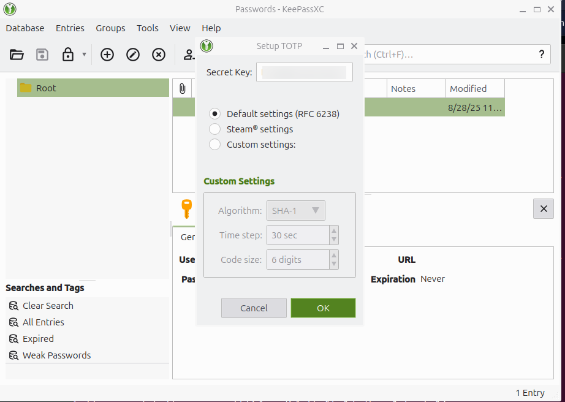Open the lock database dropdown arrow

(84, 55)
